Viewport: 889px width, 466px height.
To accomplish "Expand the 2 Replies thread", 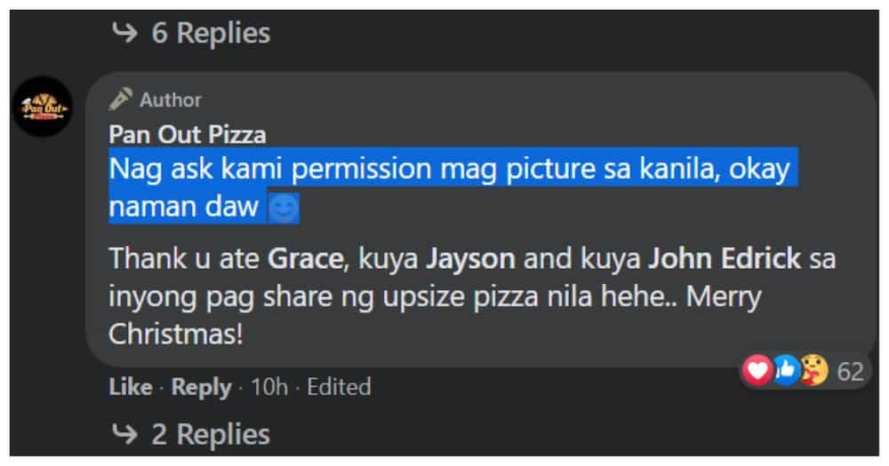I will pyautogui.click(x=211, y=434).
